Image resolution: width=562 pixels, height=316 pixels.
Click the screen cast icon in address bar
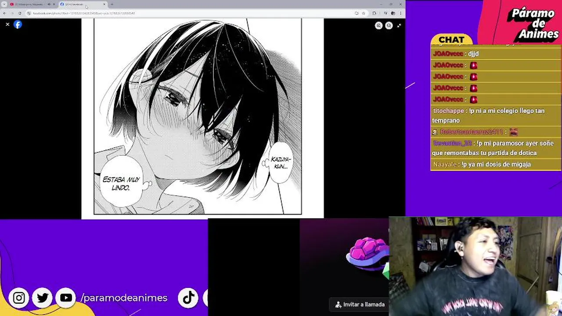356,13
